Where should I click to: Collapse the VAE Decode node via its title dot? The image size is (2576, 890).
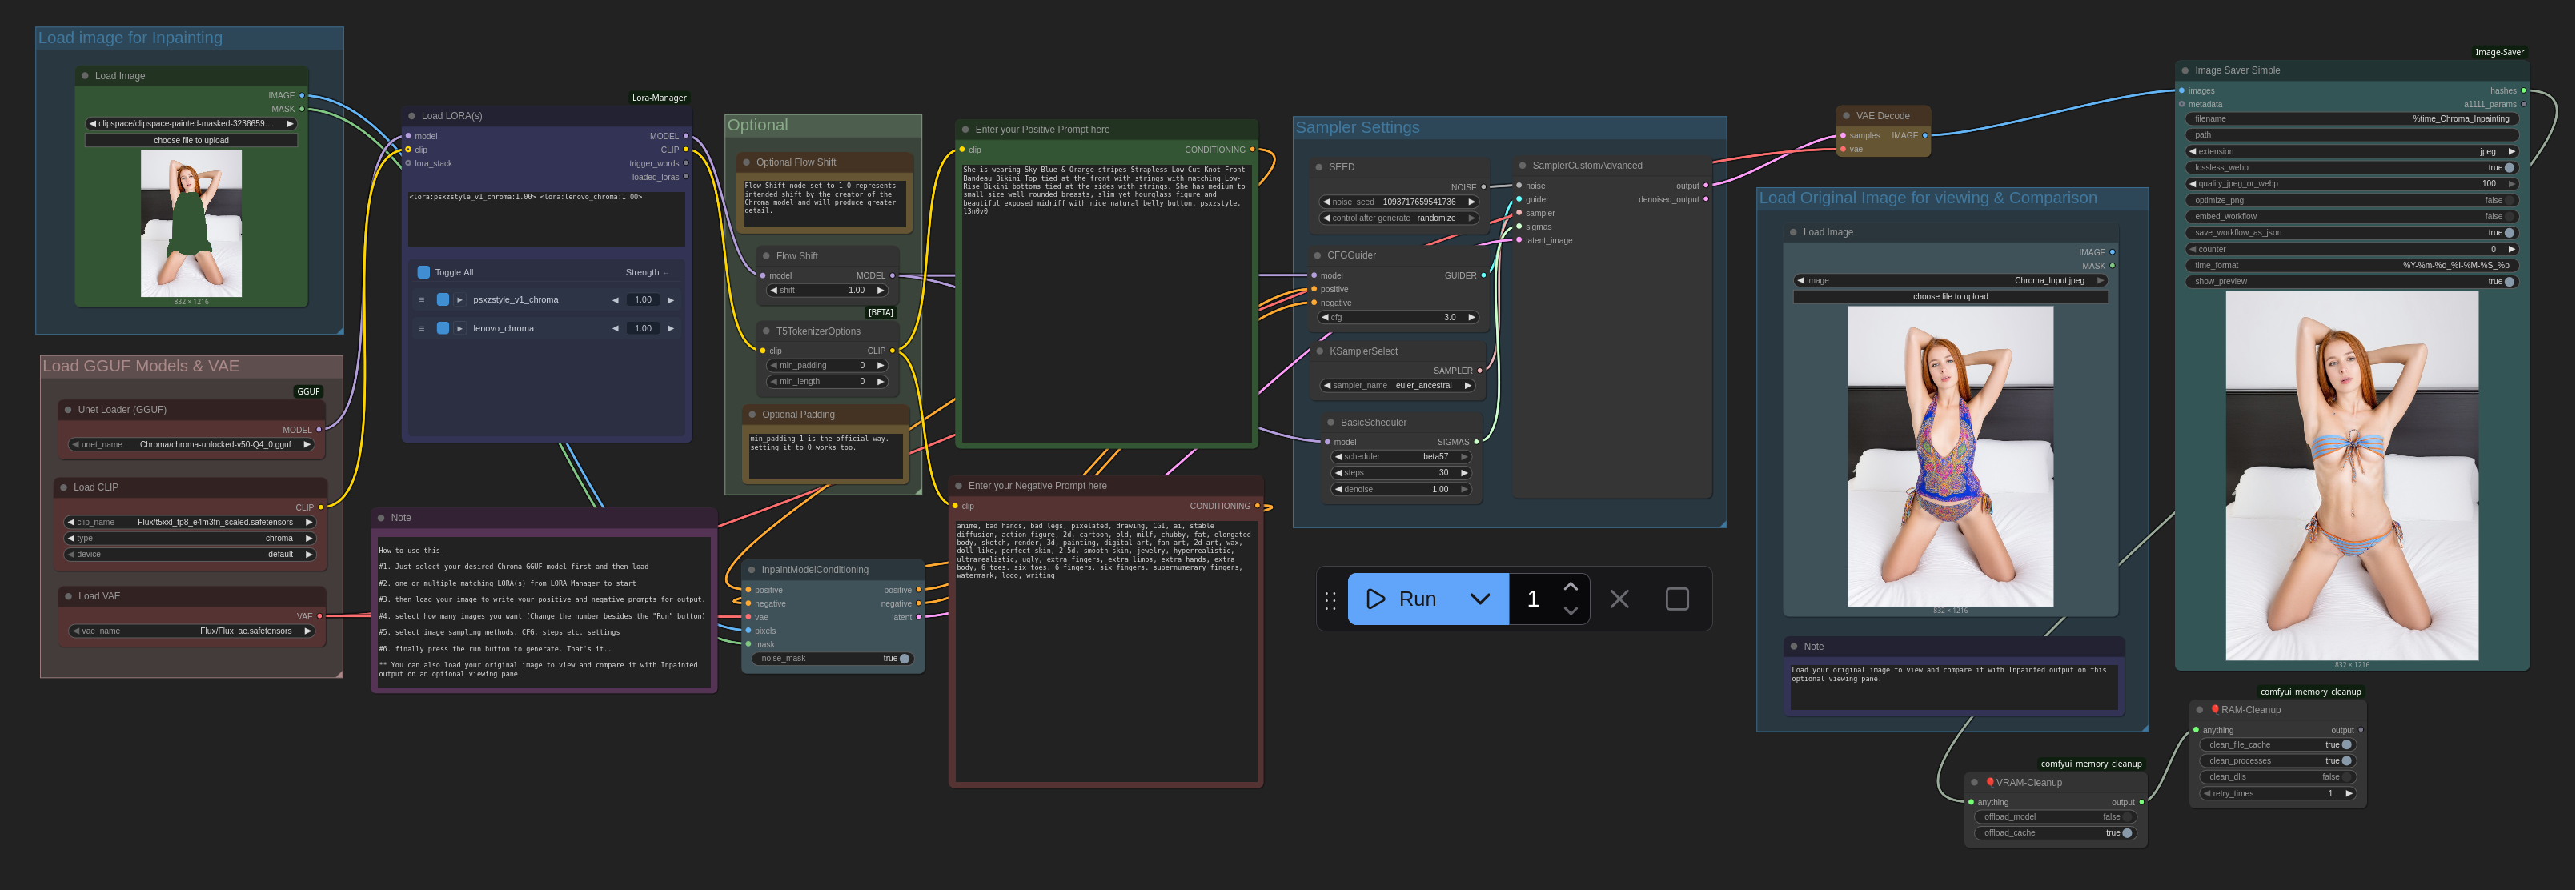1845,116
